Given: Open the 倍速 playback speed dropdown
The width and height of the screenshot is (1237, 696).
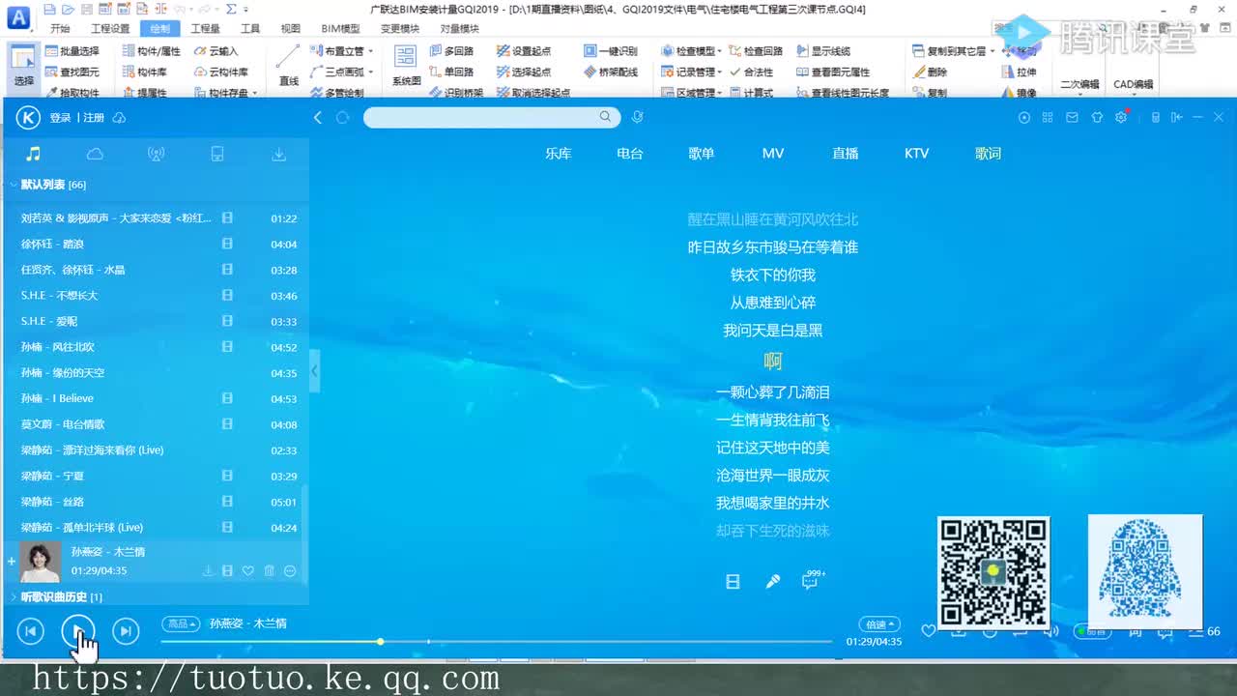Looking at the screenshot, I should pos(879,624).
